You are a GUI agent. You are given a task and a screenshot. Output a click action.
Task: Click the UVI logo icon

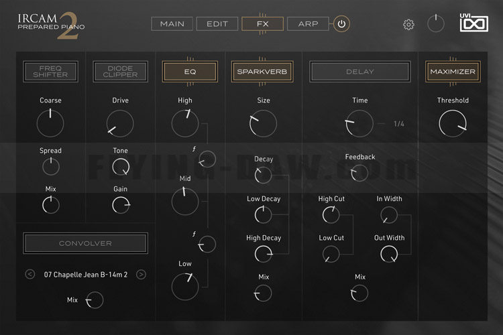473,23
